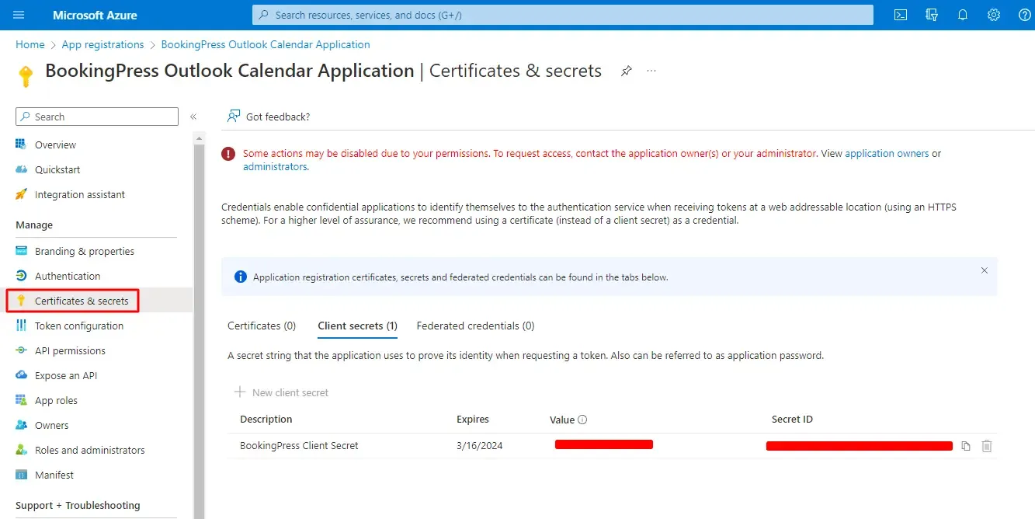
Task: Open the more options ellipsis by the title
Action: click(x=651, y=71)
